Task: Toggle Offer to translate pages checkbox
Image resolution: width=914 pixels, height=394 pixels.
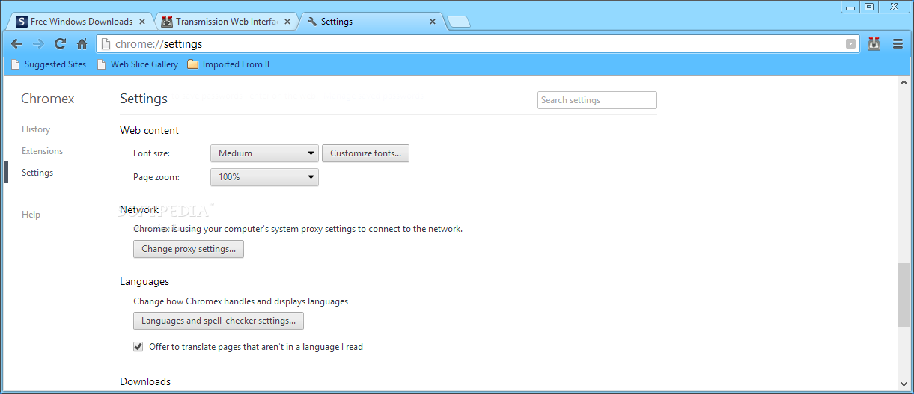Action: click(x=138, y=347)
